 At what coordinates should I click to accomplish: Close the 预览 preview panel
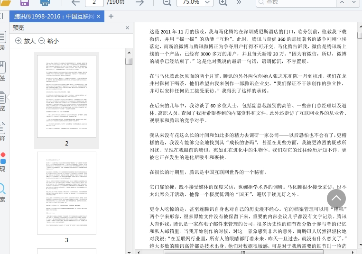127,28
